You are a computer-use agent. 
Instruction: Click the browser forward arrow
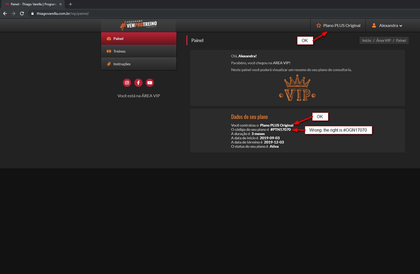[13, 13]
